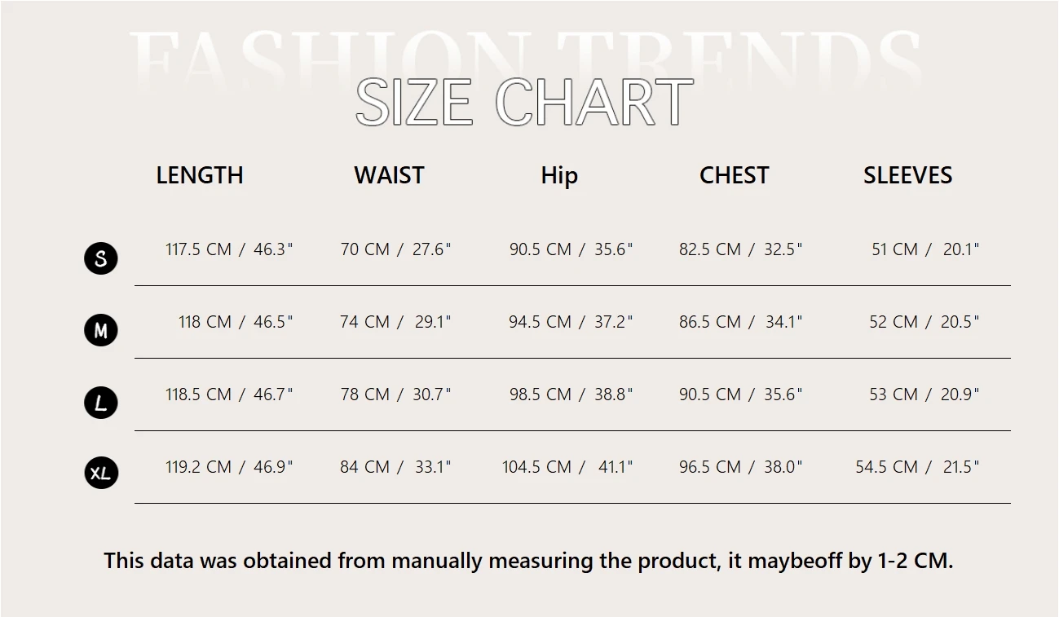Click size XL hip 104.5 CM value
1059x617 pixels.
click(567, 467)
